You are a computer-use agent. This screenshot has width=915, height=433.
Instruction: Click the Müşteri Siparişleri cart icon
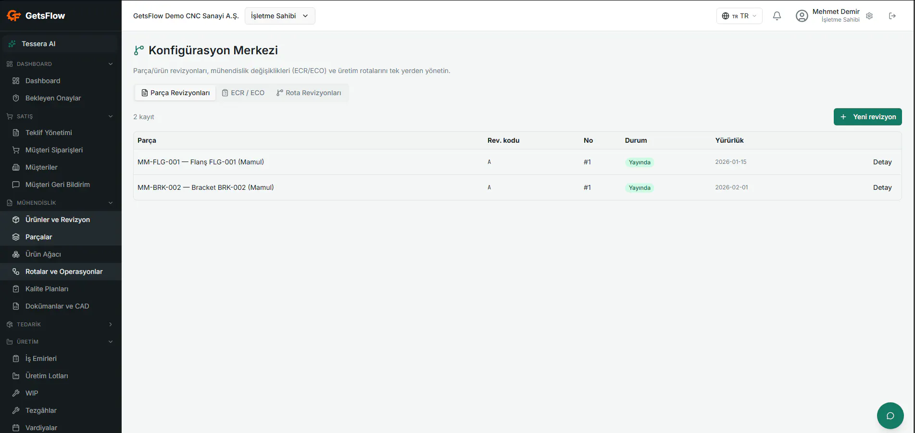click(x=16, y=150)
